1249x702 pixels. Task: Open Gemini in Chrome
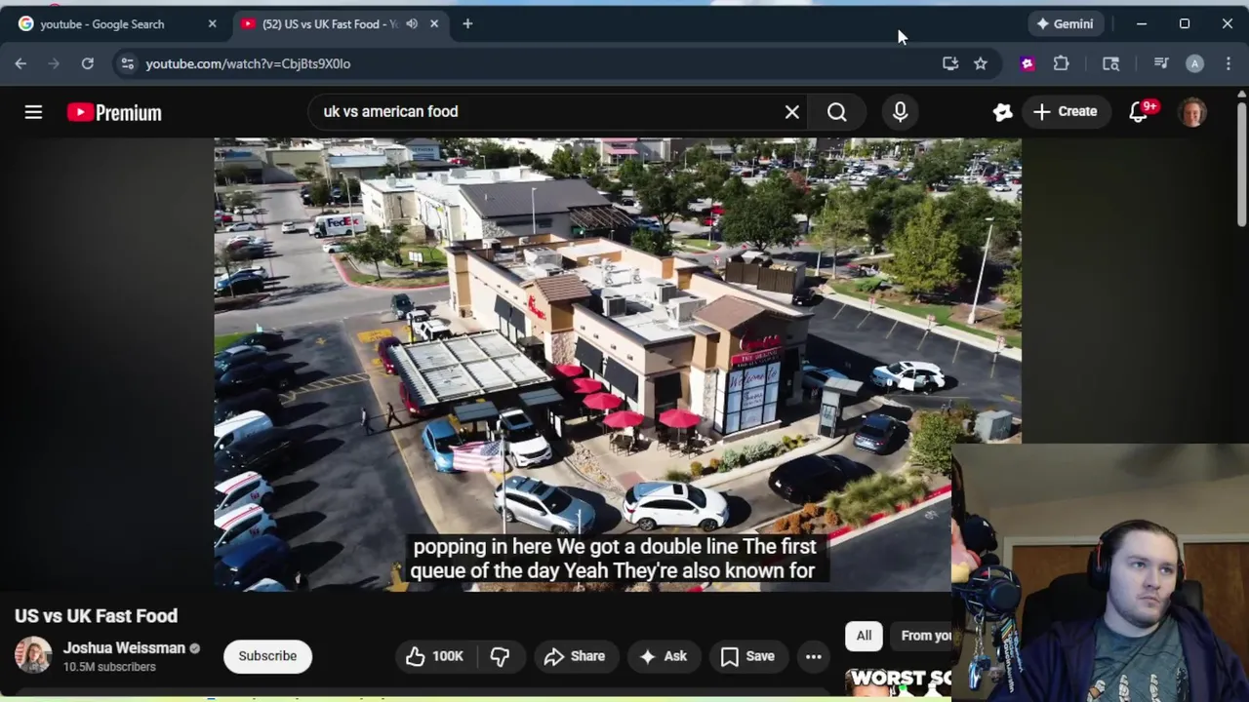(1065, 23)
